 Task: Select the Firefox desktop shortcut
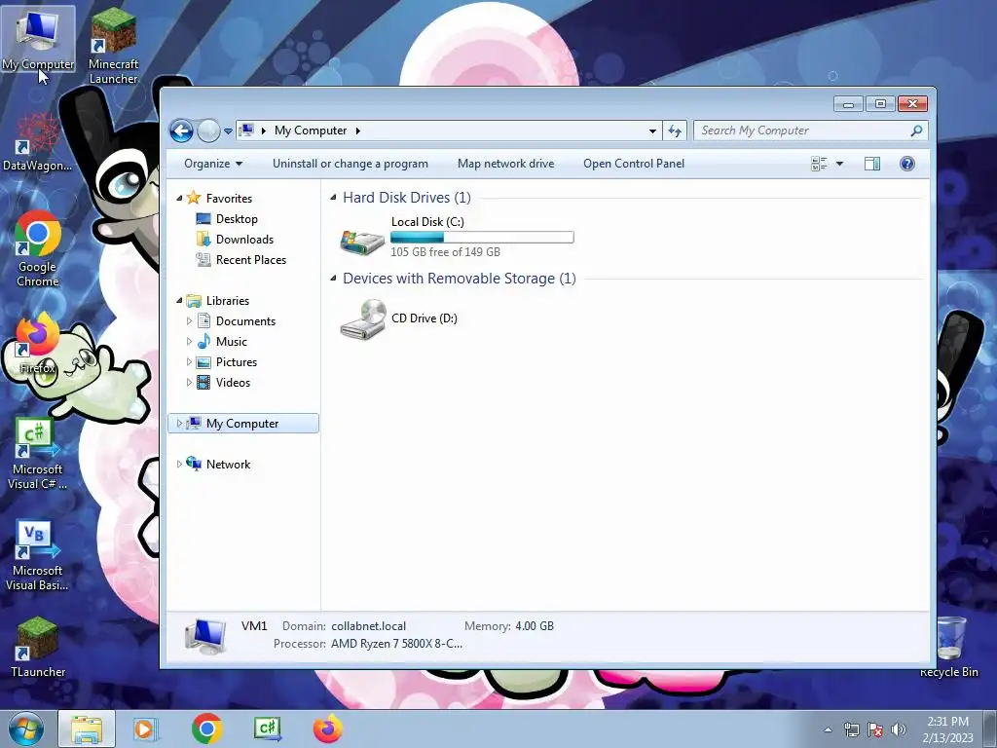(38, 344)
